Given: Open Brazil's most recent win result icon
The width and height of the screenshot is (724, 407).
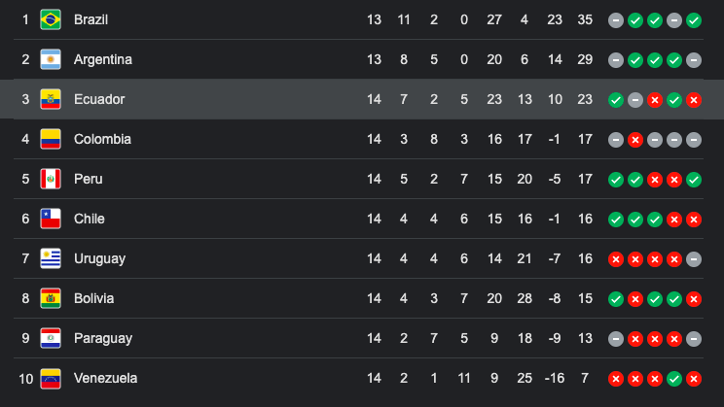Looking at the screenshot, I should tap(694, 20).
